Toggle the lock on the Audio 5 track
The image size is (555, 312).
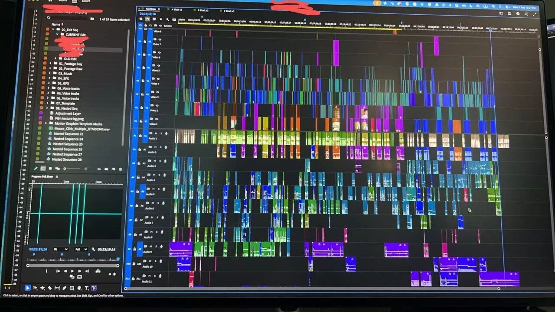click(x=137, y=191)
